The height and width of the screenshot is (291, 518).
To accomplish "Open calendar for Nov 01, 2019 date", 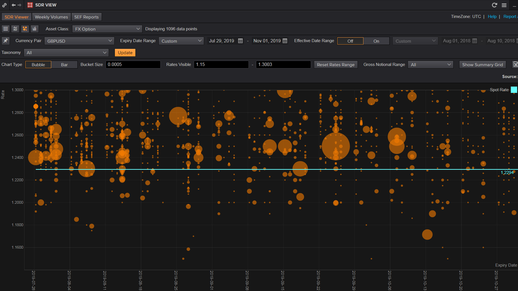I will (x=285, y=41).
